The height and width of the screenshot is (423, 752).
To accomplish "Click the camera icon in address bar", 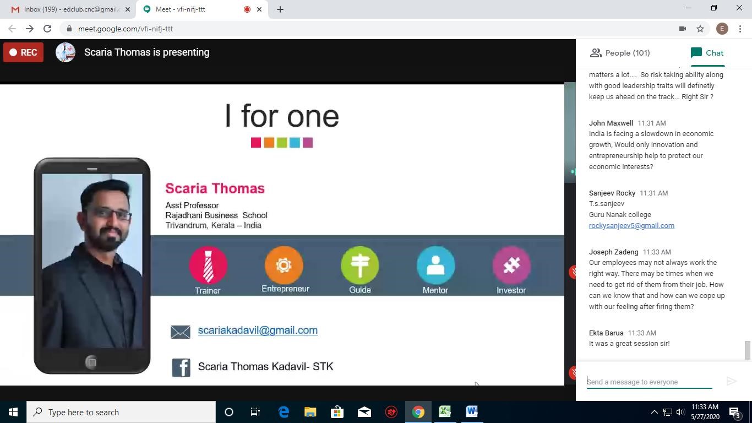I will tap(682, 29).
